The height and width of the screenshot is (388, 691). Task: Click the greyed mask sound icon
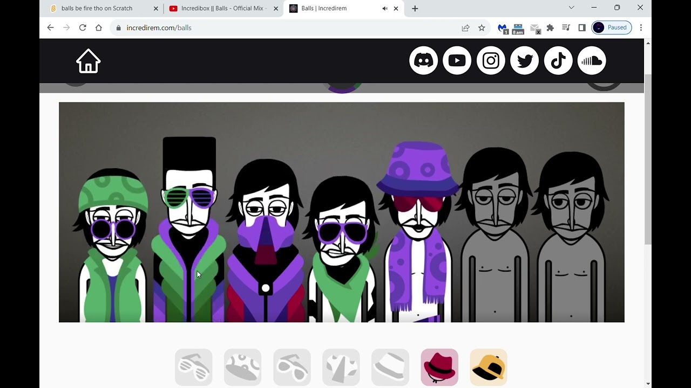[341, 367]
